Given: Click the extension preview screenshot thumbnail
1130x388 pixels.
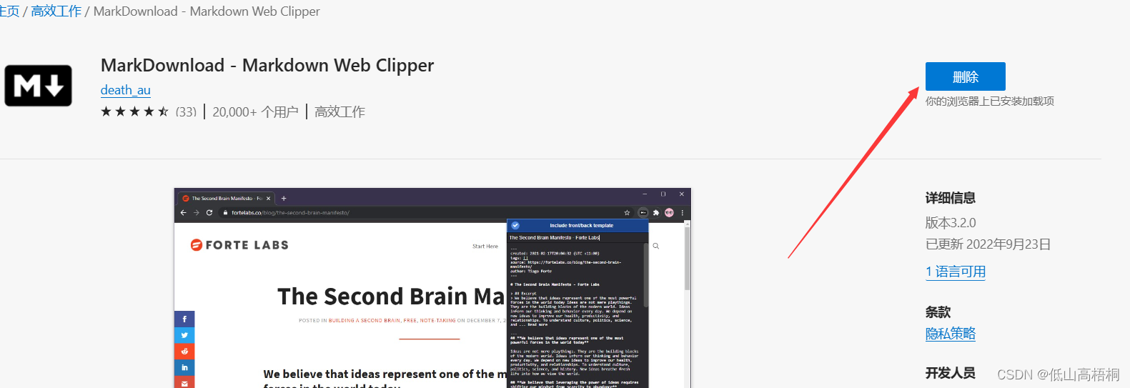Looking at the screenshot, I should tap(432, 288).
